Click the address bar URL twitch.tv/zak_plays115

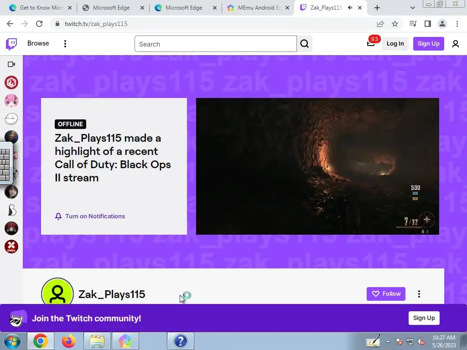coord(96,24)
